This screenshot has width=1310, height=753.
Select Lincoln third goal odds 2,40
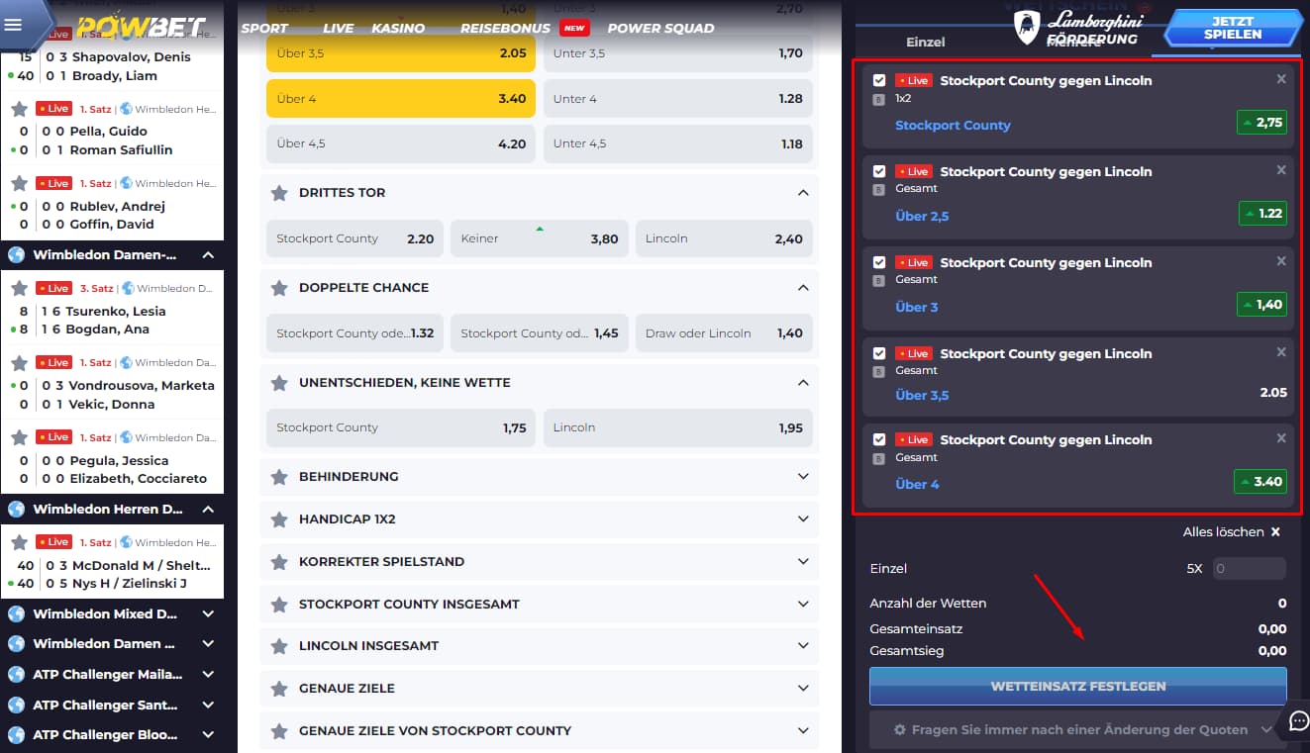click(724, 238)
